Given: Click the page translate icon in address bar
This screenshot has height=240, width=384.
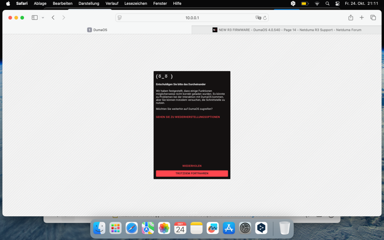Looking at the screenshot, I should point(258,18).
